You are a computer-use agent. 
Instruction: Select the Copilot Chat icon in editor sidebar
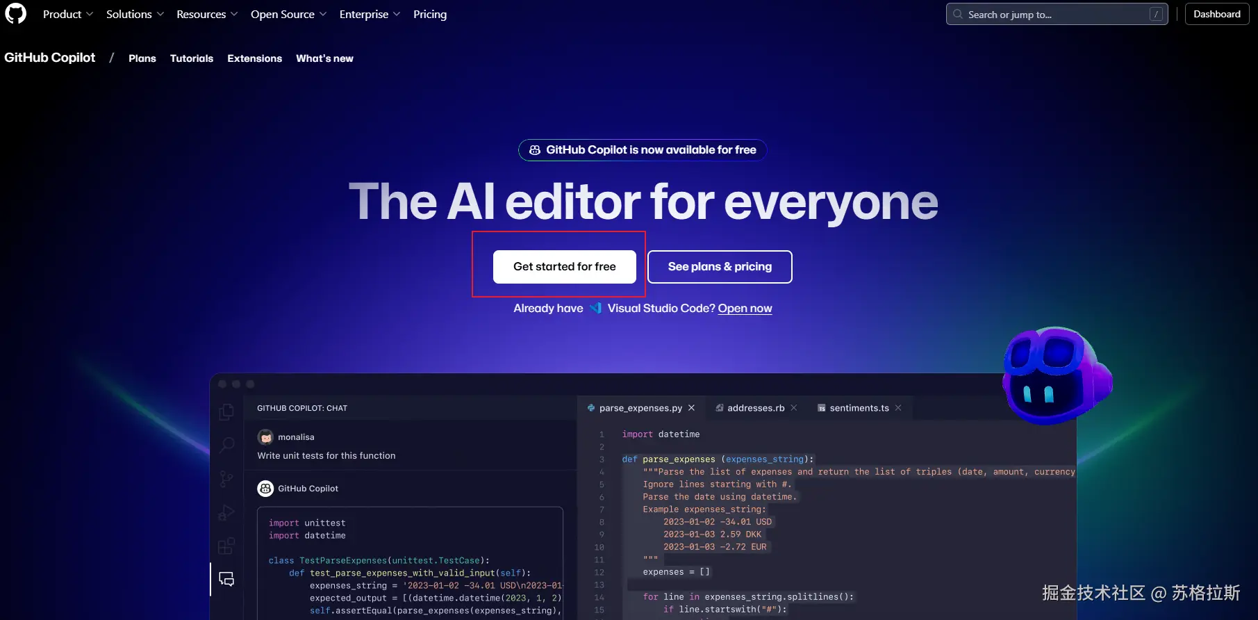click(x=226, y=579)
